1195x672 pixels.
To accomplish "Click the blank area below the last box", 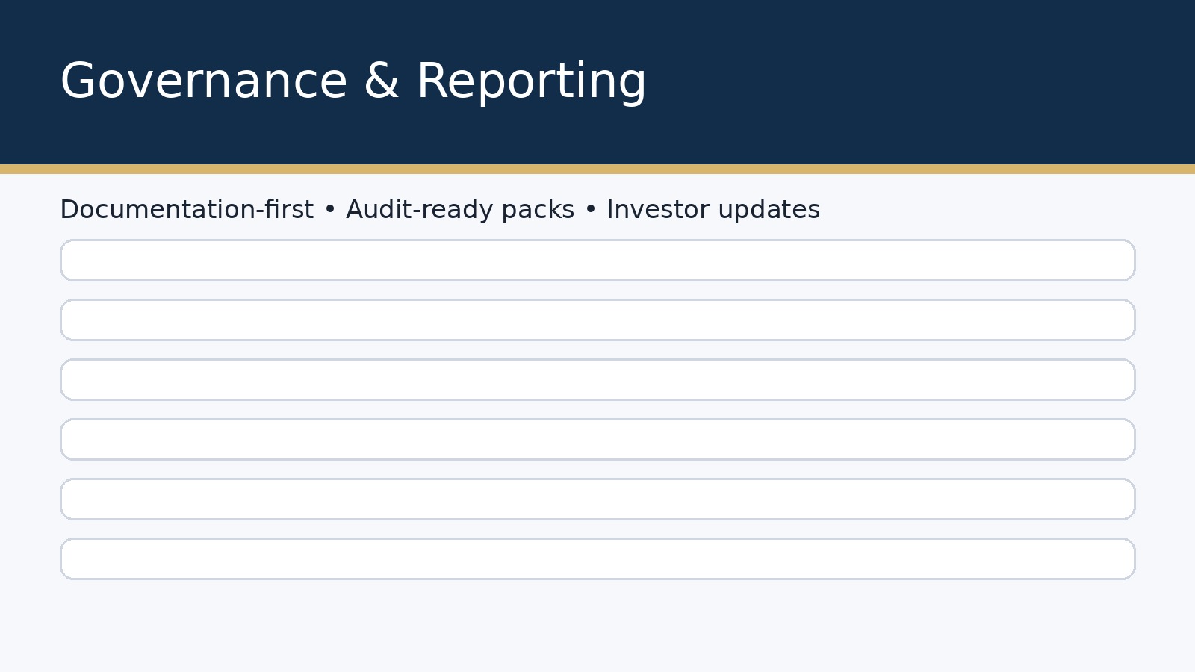I will 597,627.
